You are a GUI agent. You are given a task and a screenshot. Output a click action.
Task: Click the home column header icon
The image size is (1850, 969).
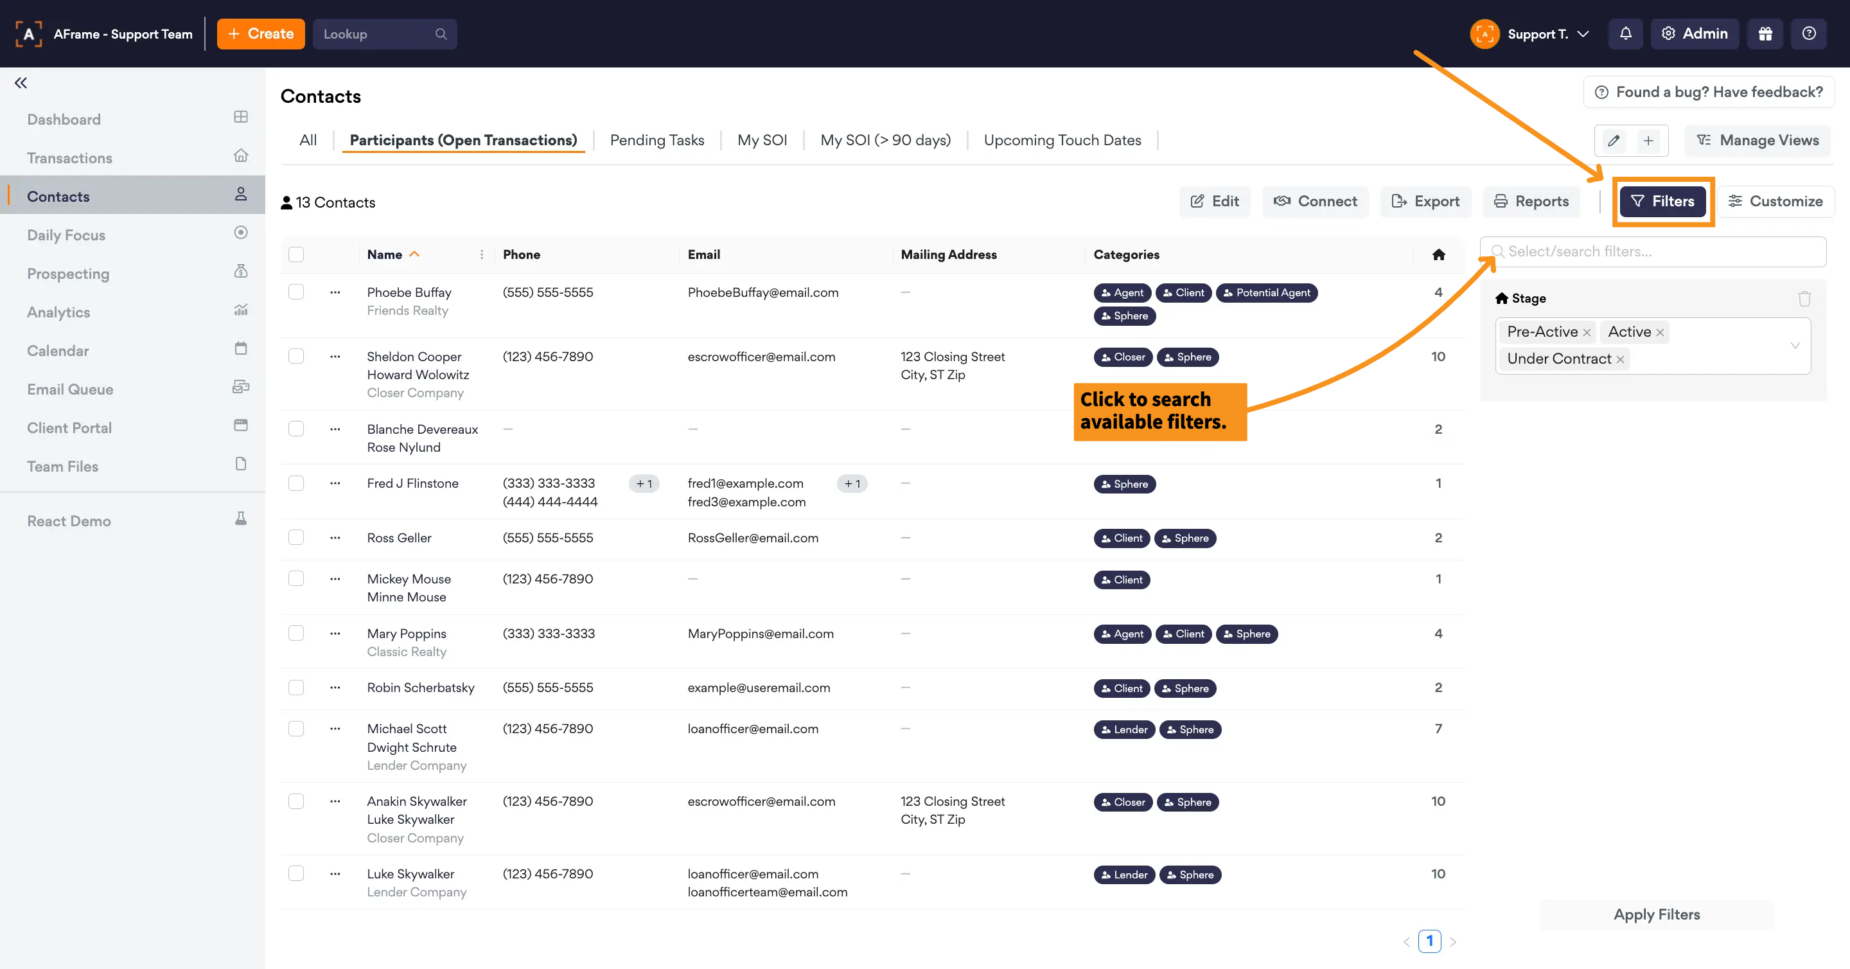1438,254
